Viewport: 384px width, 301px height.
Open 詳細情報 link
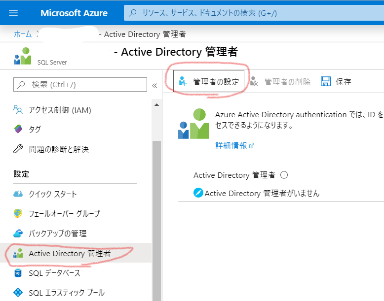pyautogui.click(x=231, y=145)
